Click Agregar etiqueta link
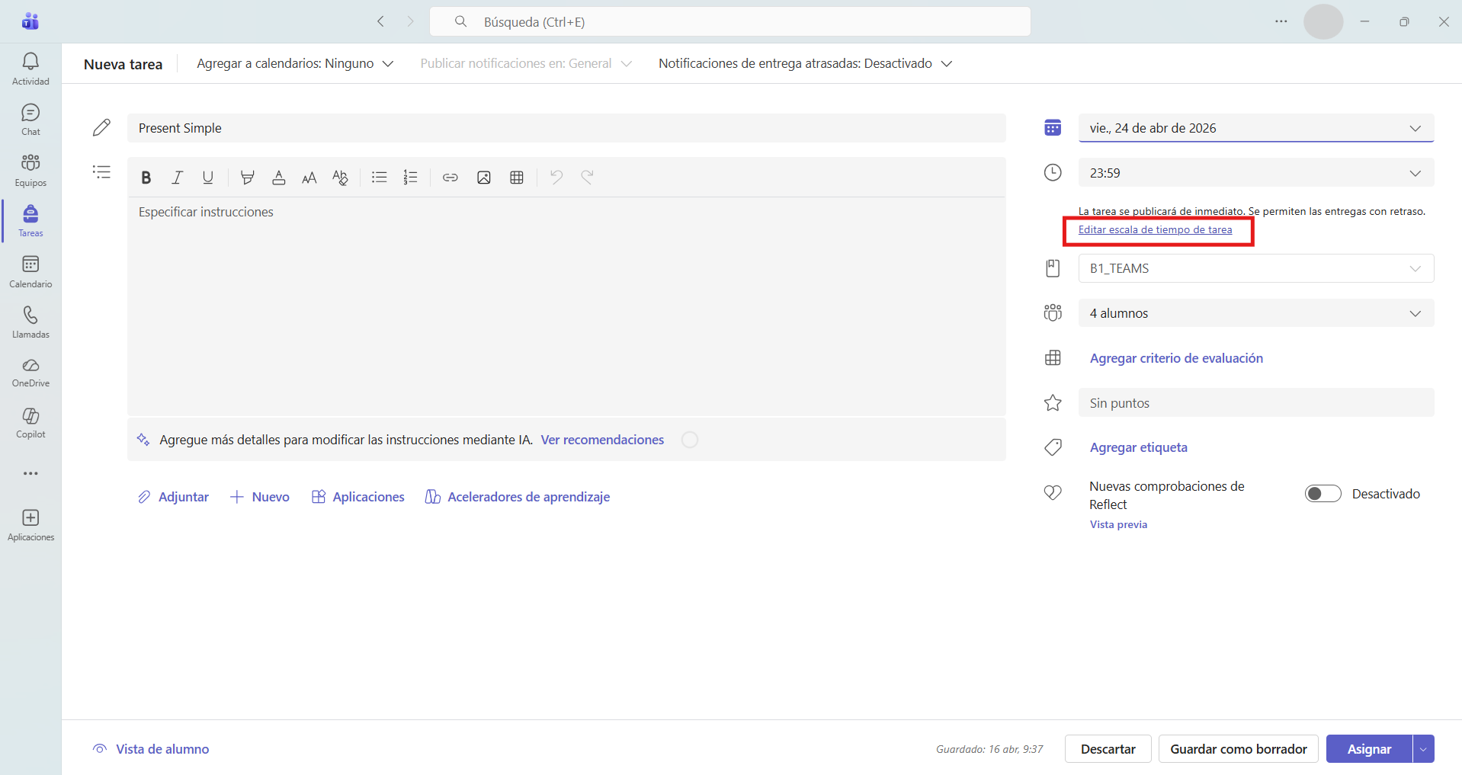The image size is (1462, 775). point(1139,447)
